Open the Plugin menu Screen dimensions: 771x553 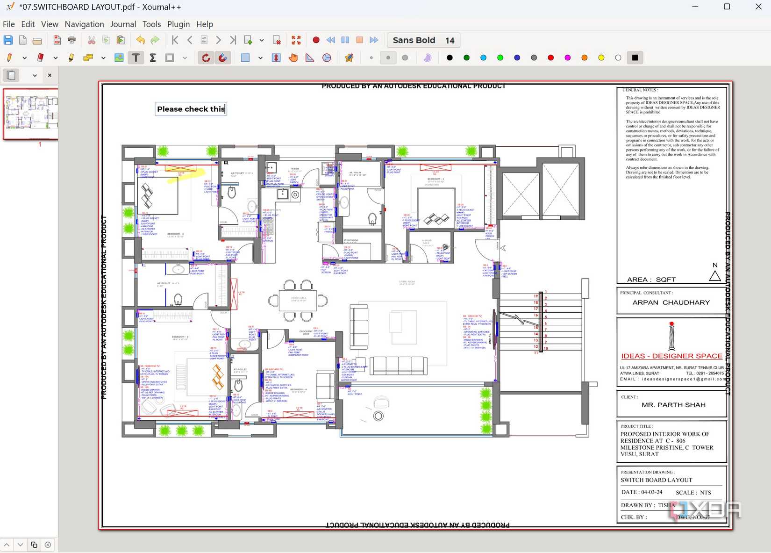click(178, 24)
